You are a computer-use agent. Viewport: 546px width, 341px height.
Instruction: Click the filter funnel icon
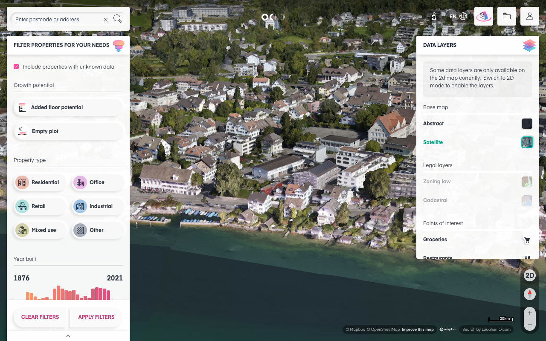pyautogui.click(x=118, y=45)
